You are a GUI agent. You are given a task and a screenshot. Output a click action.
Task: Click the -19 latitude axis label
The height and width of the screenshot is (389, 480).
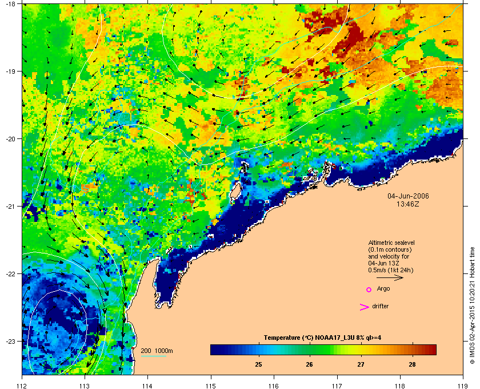(10, 72)
